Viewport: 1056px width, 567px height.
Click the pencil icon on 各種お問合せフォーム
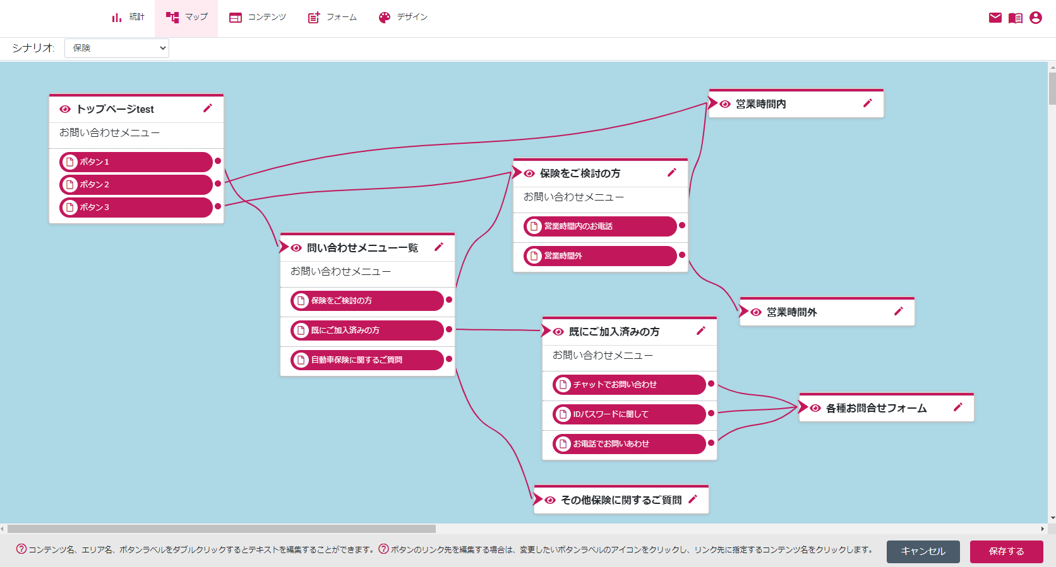957,407
